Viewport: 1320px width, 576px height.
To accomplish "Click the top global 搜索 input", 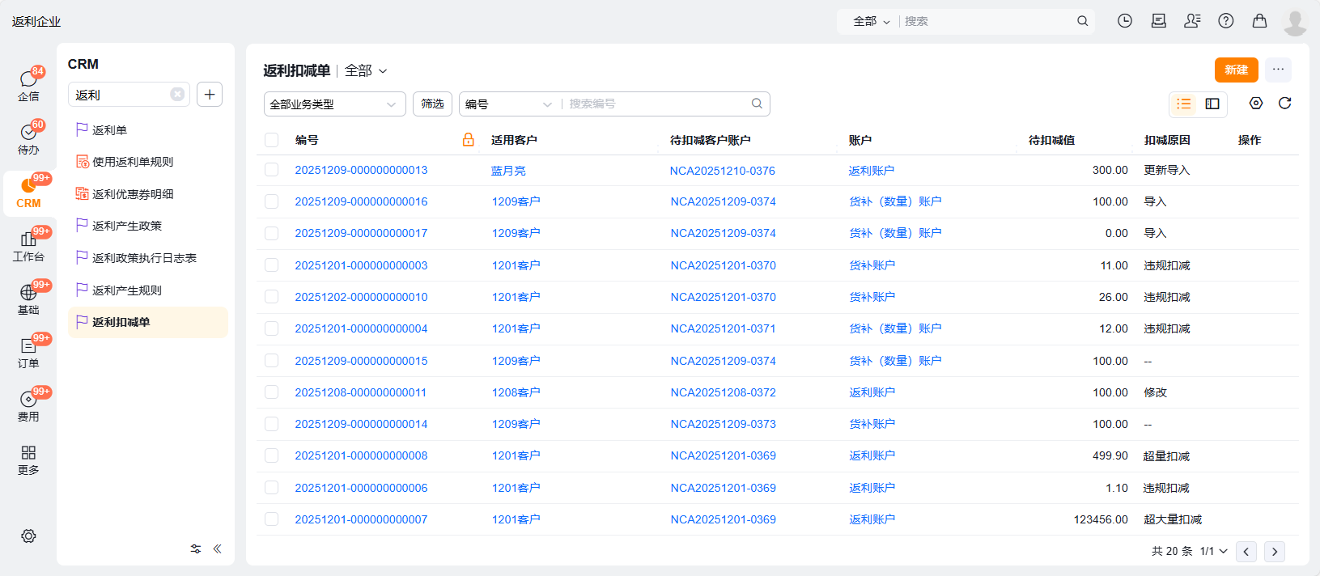I will coord(987,21).
